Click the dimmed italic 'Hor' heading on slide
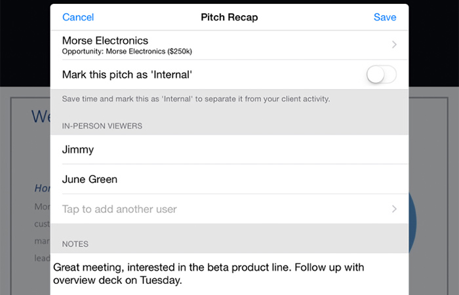 click(43, 188)
